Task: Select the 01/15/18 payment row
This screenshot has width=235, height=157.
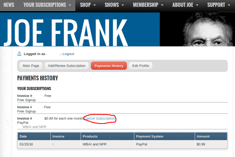Action: [122, 144]
